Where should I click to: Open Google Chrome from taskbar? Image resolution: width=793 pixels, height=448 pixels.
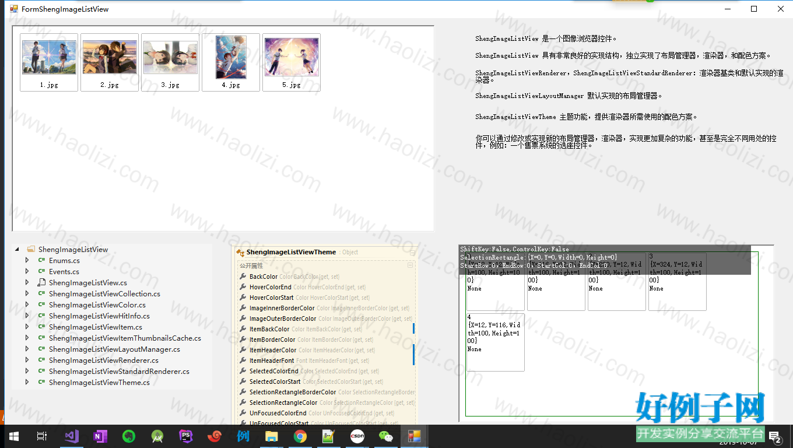(300, 436)
